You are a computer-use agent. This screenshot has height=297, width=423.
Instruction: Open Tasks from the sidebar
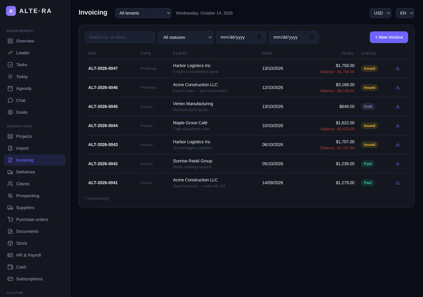[x=35, y=65]
